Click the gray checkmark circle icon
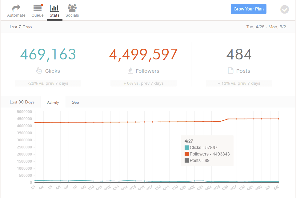296x198 pixels. pyautogui.click(x=285, y=9)
